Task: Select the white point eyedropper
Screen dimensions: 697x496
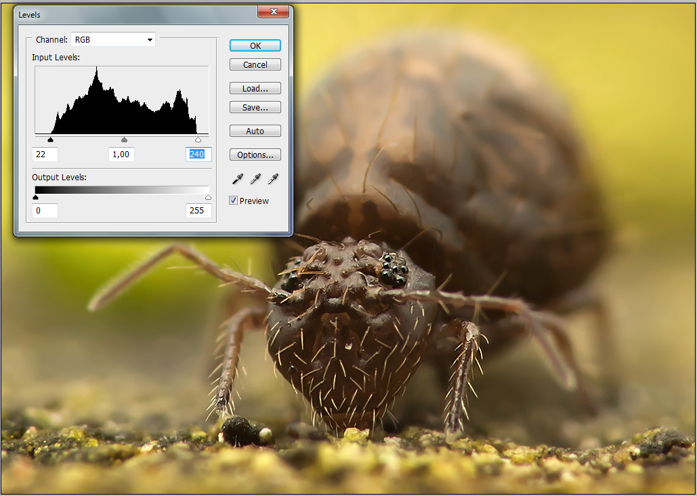Action: point(273,179)
